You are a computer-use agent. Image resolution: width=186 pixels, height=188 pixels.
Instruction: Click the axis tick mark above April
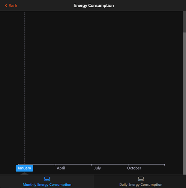coord(55,165)
